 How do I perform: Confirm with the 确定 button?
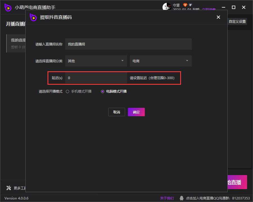click(136, 112)
